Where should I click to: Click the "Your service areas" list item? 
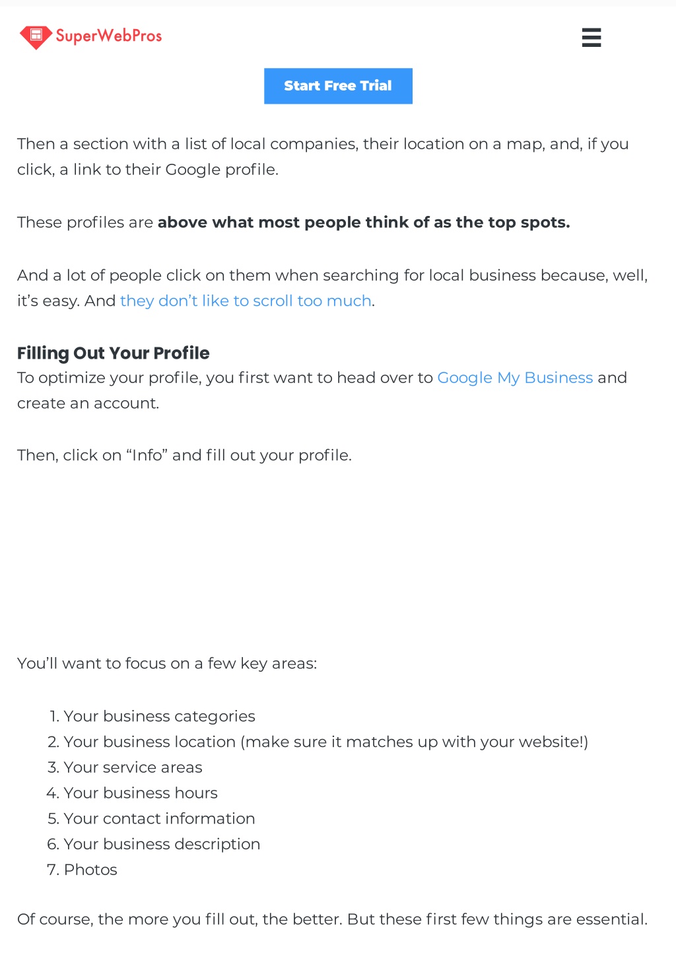click(x=133, y=767)
